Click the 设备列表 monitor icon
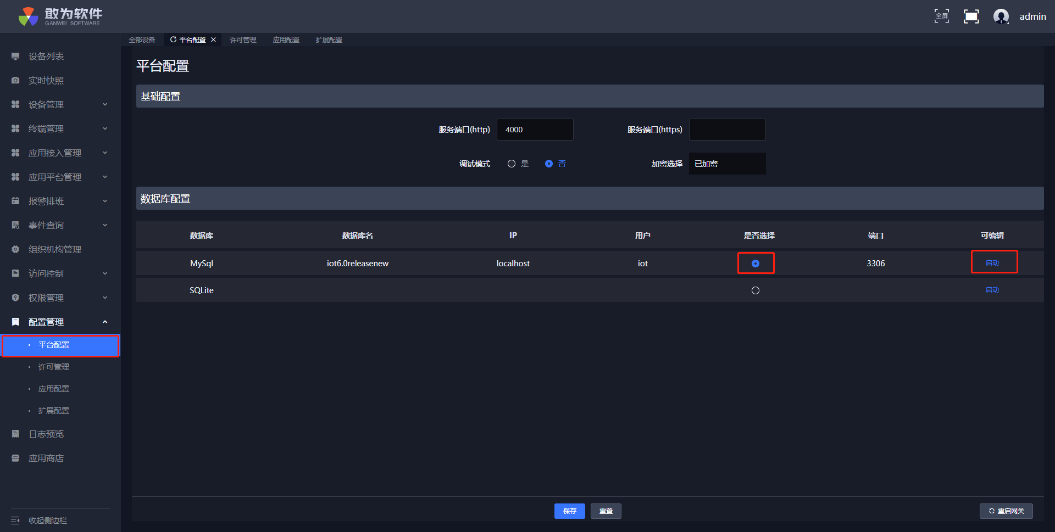The image size is (1055, 532). click(x=15, y=57)
